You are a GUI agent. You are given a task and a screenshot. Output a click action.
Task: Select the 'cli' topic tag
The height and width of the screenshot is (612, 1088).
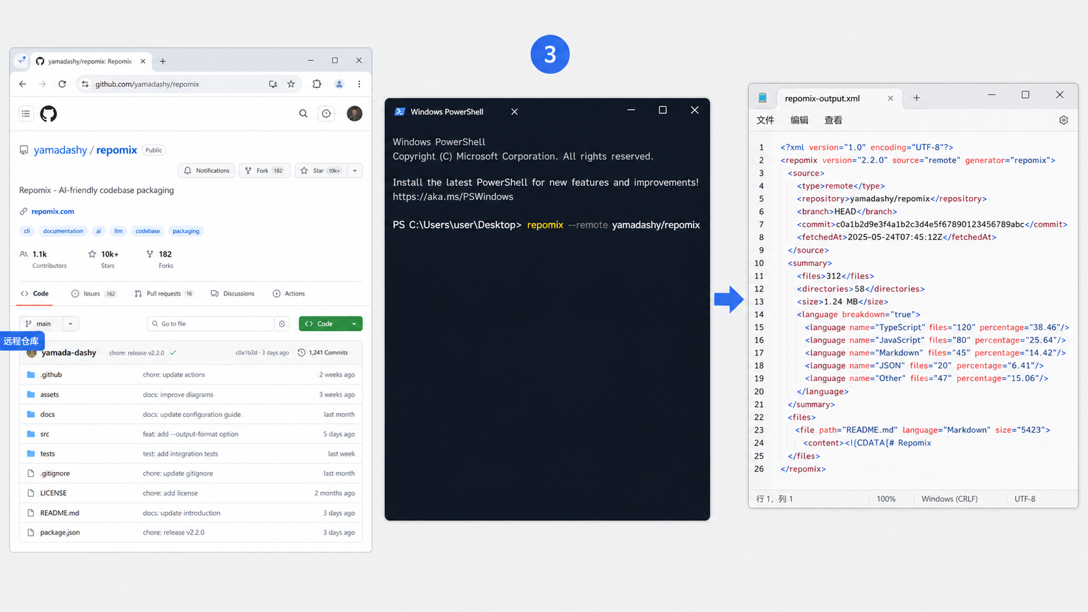[x=27, y=231]
